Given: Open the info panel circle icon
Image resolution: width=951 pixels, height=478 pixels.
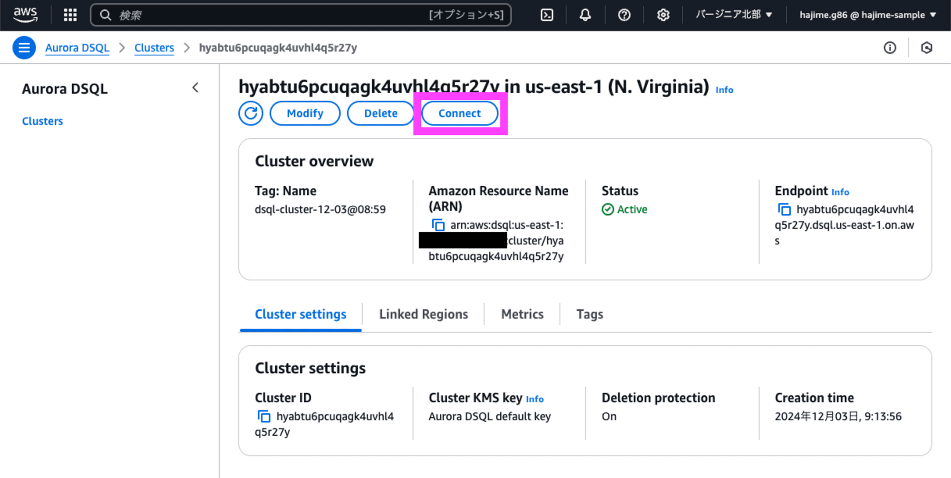Looking at the screenshot, I should click(890, 48).
